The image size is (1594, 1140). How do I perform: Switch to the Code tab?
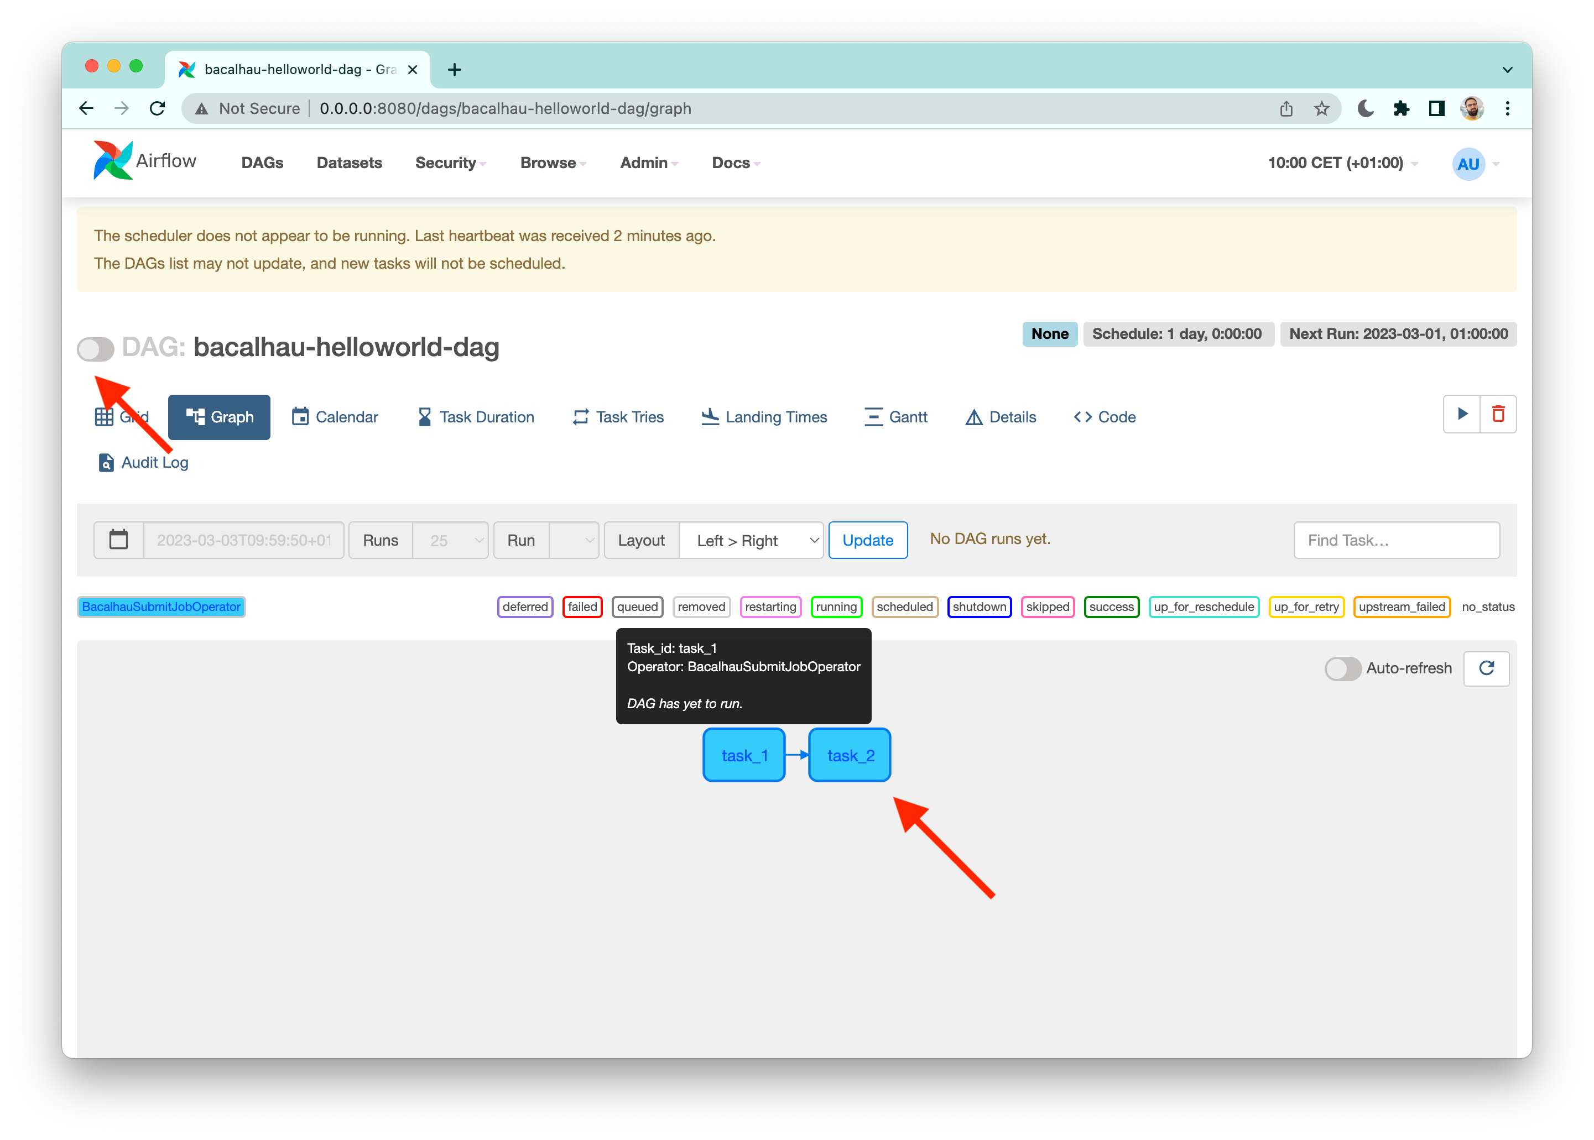pyautogui.click(x=1105, y=417)
